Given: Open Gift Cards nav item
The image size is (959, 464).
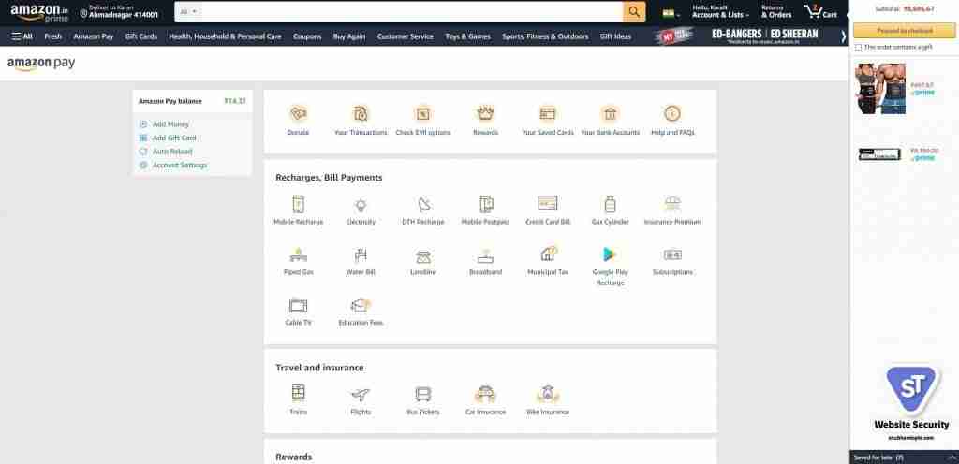Looking at the screenshot, I should point(141,36).
